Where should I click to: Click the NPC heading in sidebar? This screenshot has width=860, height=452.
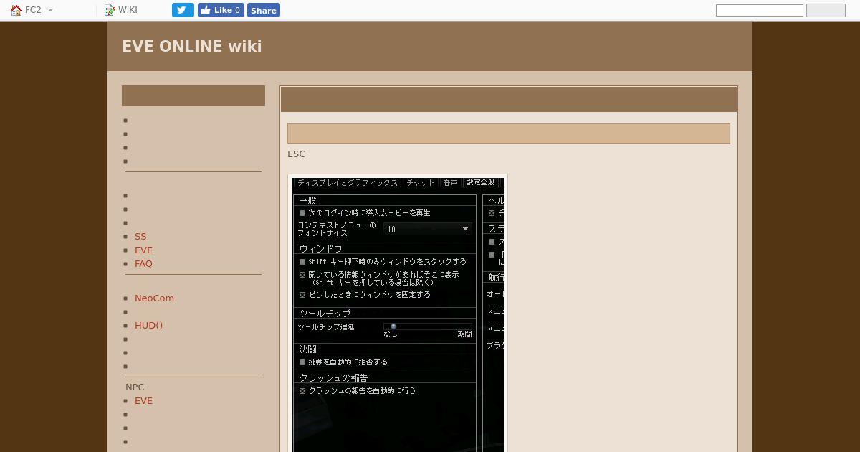point(135,387)
